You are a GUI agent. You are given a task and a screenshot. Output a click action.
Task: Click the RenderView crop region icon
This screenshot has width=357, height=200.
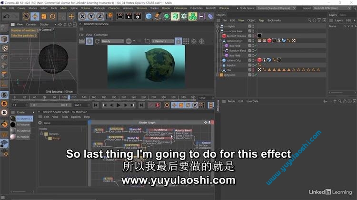pyautogui.click(x=147, y=41)
